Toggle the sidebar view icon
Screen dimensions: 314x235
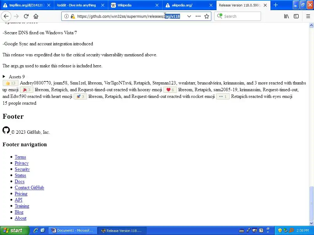click(296, 17)
